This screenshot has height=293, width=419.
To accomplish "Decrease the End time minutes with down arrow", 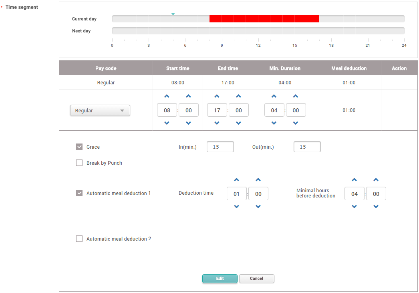I will [239, 123].
